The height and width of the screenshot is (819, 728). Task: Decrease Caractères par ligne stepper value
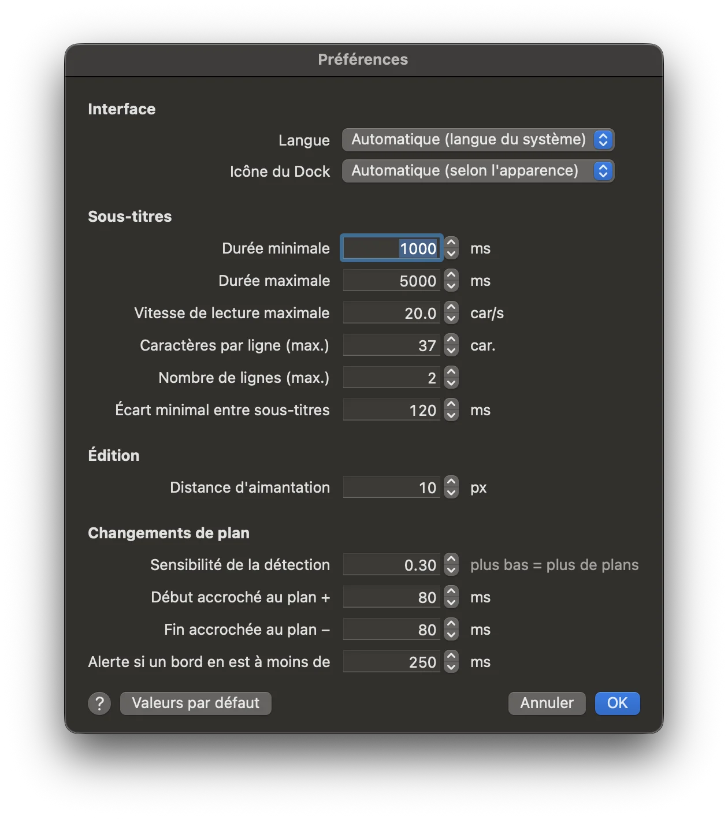click(x=452, y=351)
